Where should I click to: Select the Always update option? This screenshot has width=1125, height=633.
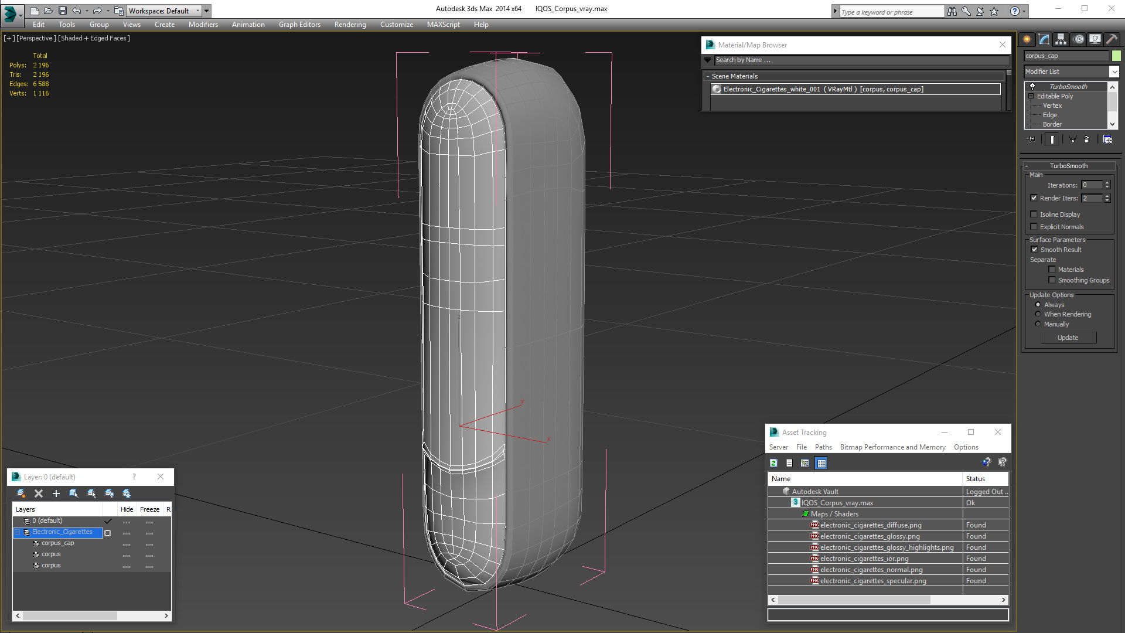1038,305
